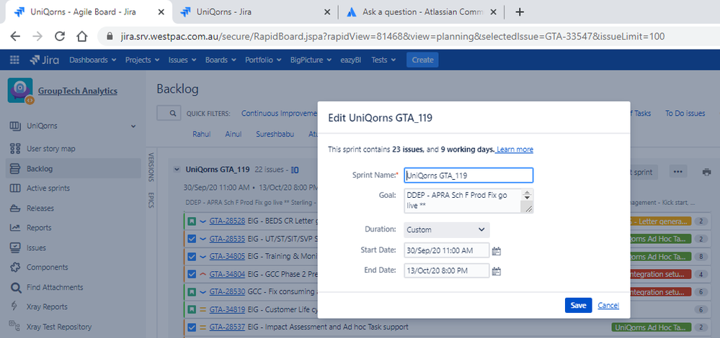The width and height of the screenshot is (720, 338).
Task: Apply the Rahul quick filter
Action: coord(202,134)
